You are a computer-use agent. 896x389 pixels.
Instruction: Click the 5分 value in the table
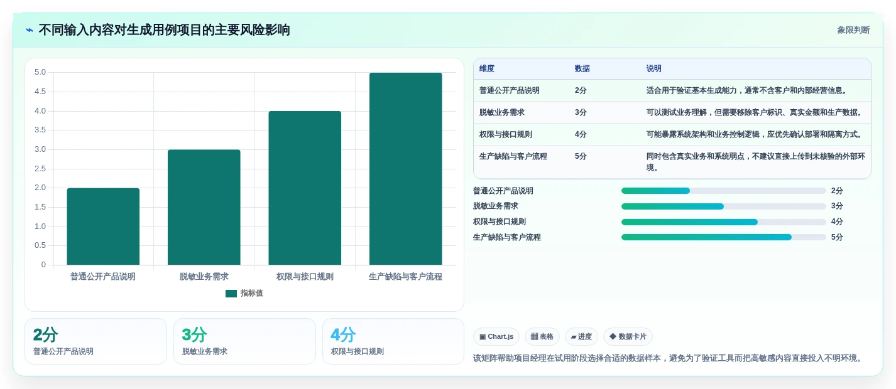pos(581,156)
